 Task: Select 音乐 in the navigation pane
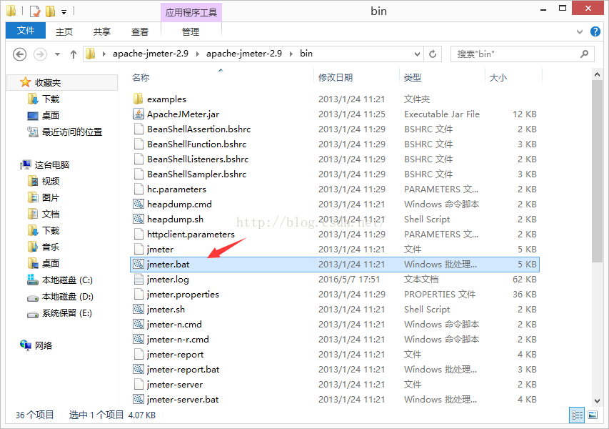[x=51, y=247]
